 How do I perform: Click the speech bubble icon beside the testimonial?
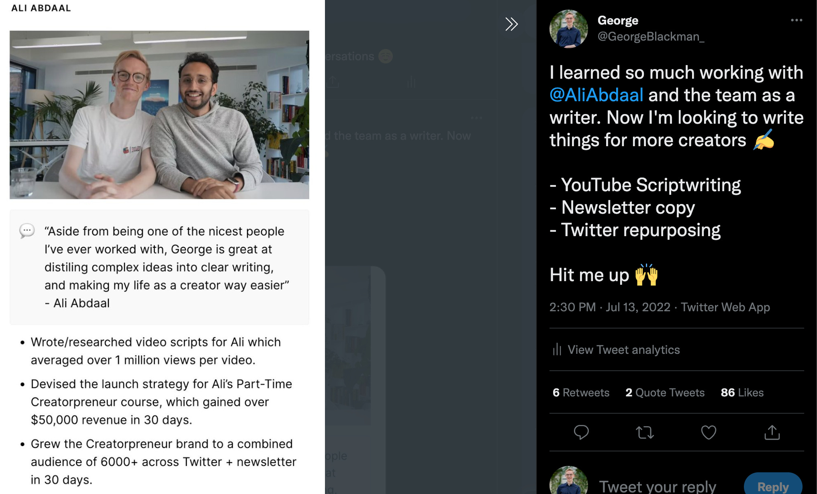point(27,231)
